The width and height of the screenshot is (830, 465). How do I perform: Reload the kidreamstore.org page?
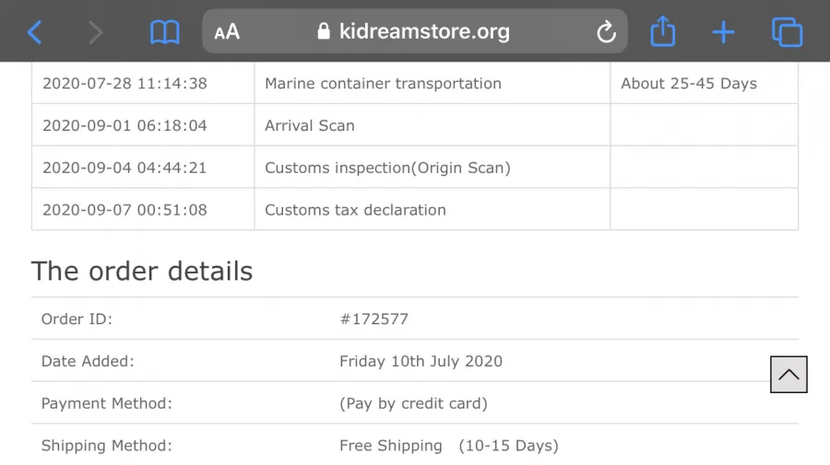pos(606,31)
